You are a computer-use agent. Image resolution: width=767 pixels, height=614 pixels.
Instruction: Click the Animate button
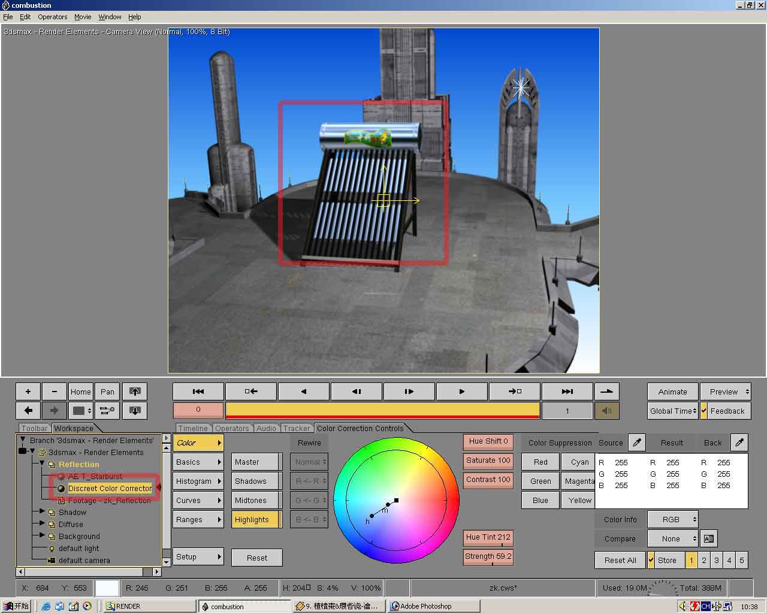click(x=672, y=392)
